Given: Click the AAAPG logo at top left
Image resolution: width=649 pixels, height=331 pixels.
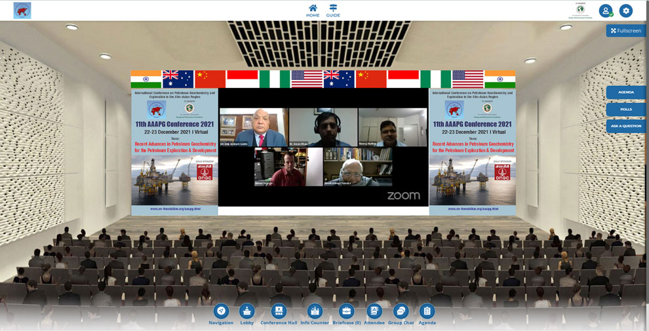Looking at the screenshot, I should [22, 10].
